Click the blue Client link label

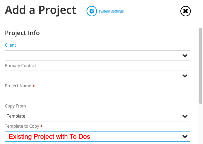point(10,45)
